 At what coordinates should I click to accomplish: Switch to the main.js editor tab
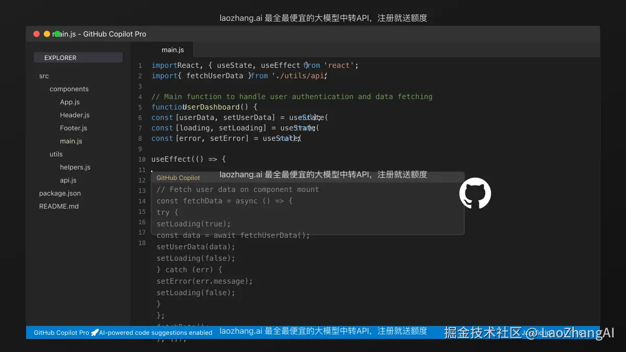(x=173, y=50)
